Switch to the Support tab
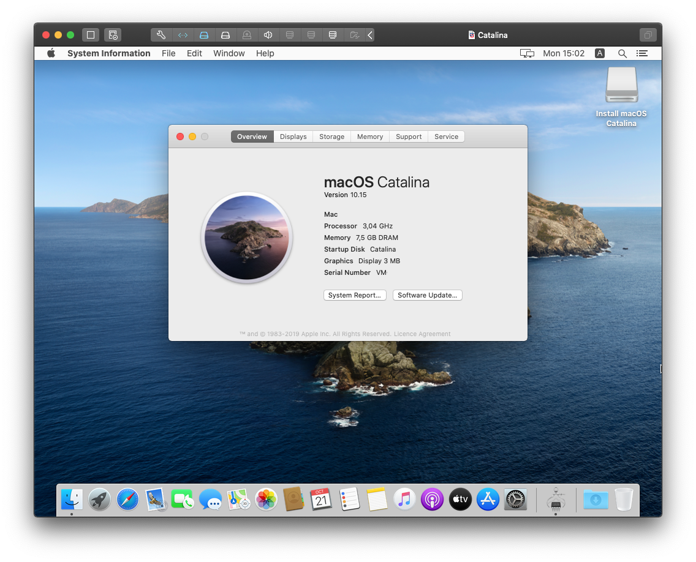The height and width of the screenshot is (562, 696). (x=409, y=137)
